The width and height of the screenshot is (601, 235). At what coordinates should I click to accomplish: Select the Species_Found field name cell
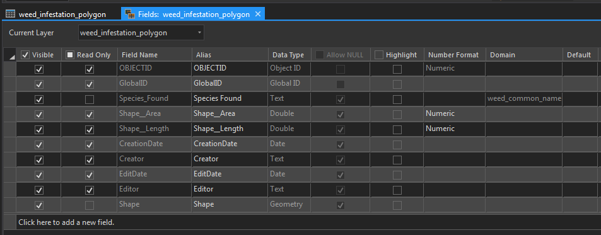[155, 98]
